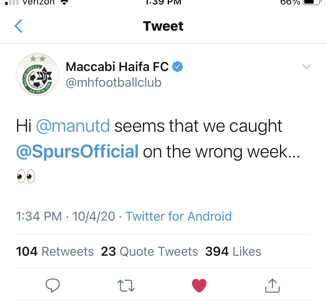Click the blue verified badge
326x306 pixels.
coord(177,67)
